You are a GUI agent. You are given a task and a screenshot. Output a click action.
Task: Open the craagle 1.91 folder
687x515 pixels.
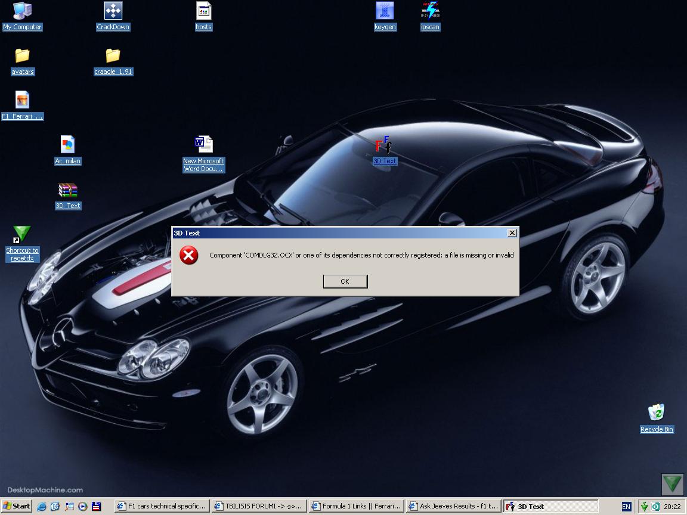[113, 56]
